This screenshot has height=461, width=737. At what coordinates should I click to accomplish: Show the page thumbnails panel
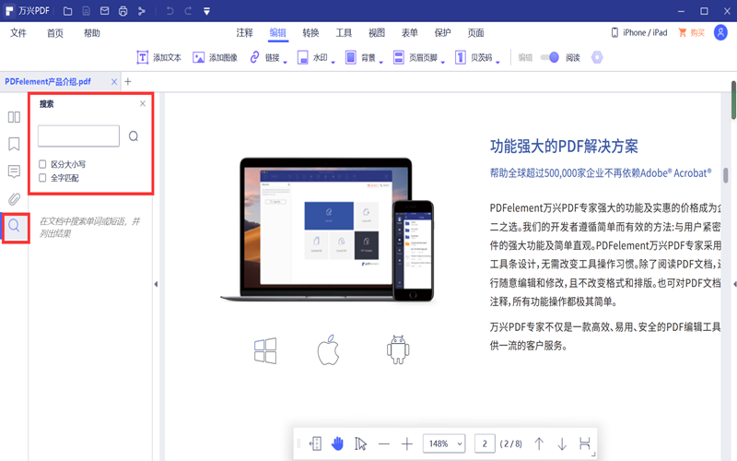click(x=14, y=117)
